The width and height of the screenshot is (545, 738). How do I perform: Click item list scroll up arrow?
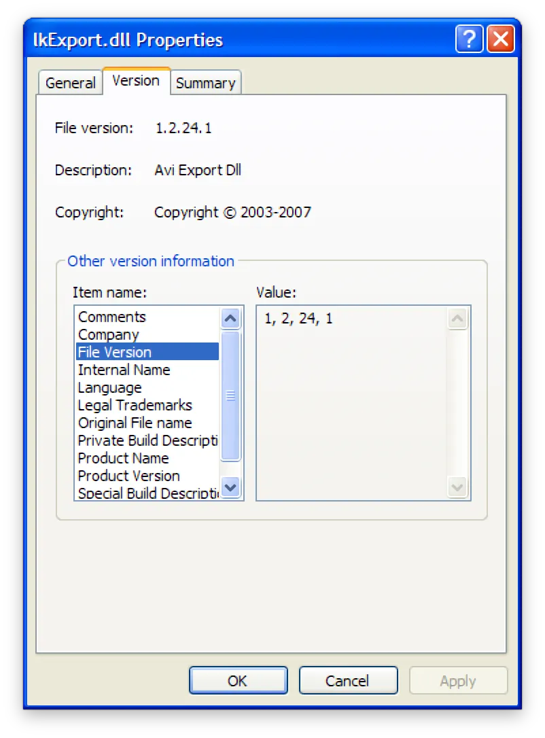click(230, 319)
